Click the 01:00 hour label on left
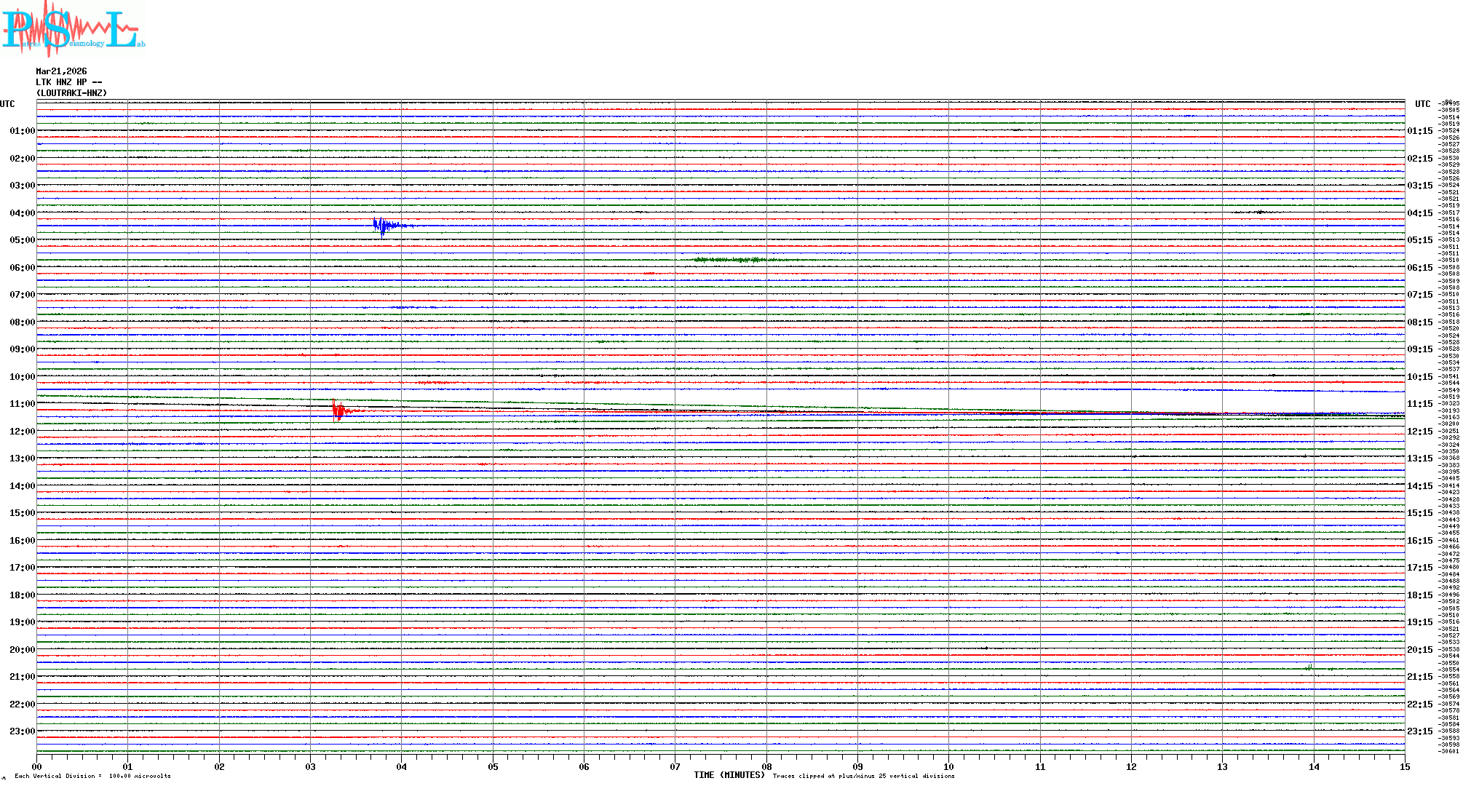 [x=22, y=131]
